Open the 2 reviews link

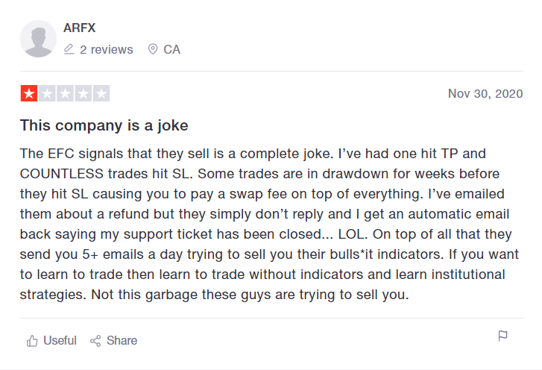coord(107,49)
